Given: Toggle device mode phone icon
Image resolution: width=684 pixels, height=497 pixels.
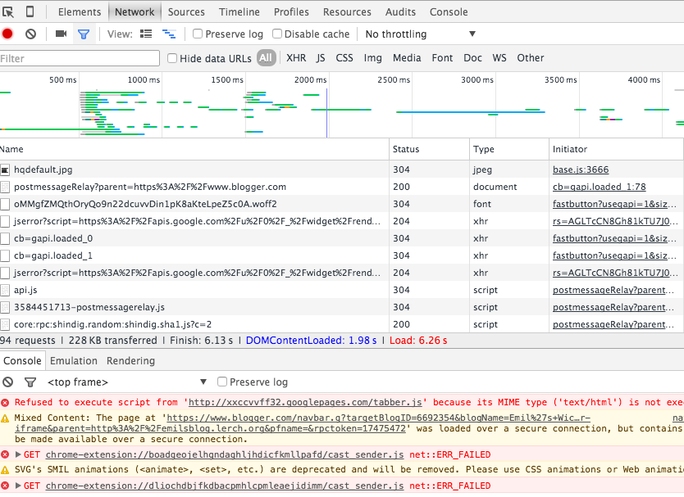Looking at the screenshot, I should click(x=30, y=11).
